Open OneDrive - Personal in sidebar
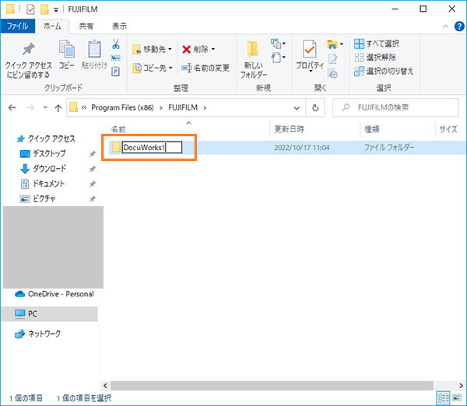 point(54,294)
